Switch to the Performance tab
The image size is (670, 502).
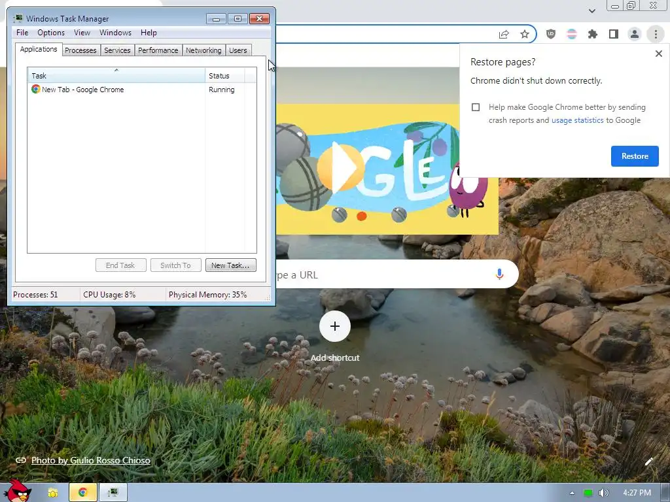(x=158, y=50)
